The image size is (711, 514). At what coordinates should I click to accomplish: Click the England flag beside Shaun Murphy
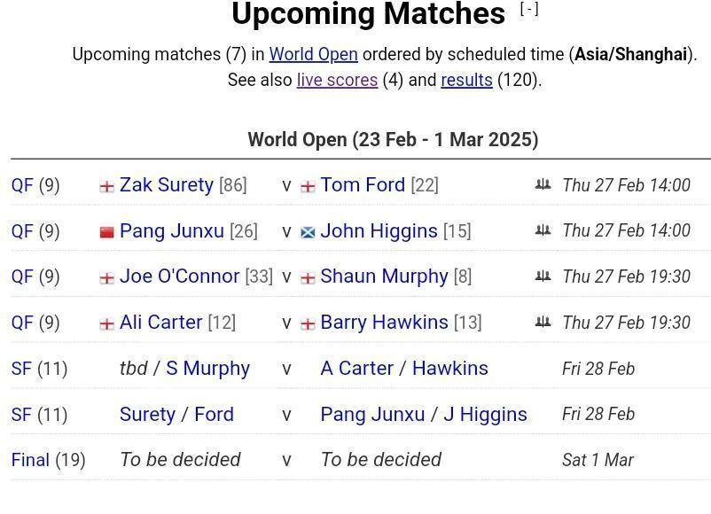[308, 278]
